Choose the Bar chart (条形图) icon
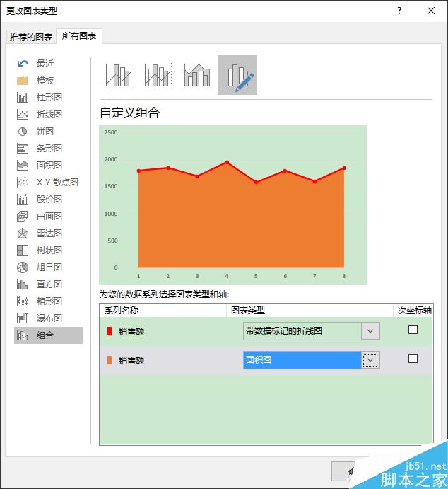Image resolution: width=448 pixels, height=489 pixels. pos(23,149)
